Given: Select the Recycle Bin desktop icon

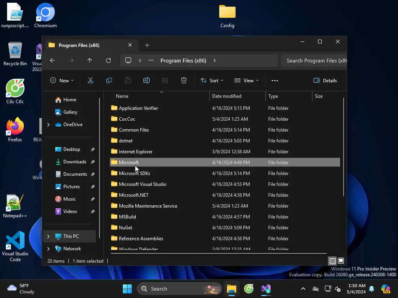Looking at the screenshot, I should (15, 54).
